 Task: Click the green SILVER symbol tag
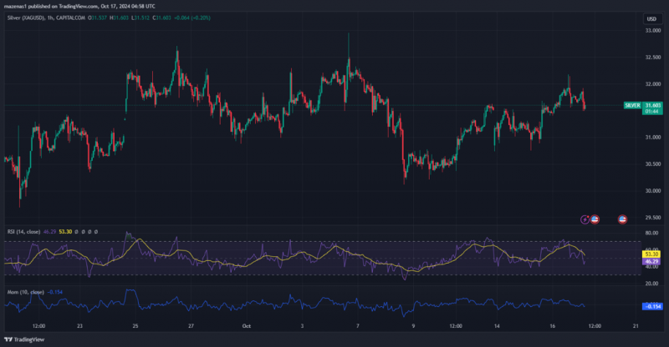tap(632, 105)
